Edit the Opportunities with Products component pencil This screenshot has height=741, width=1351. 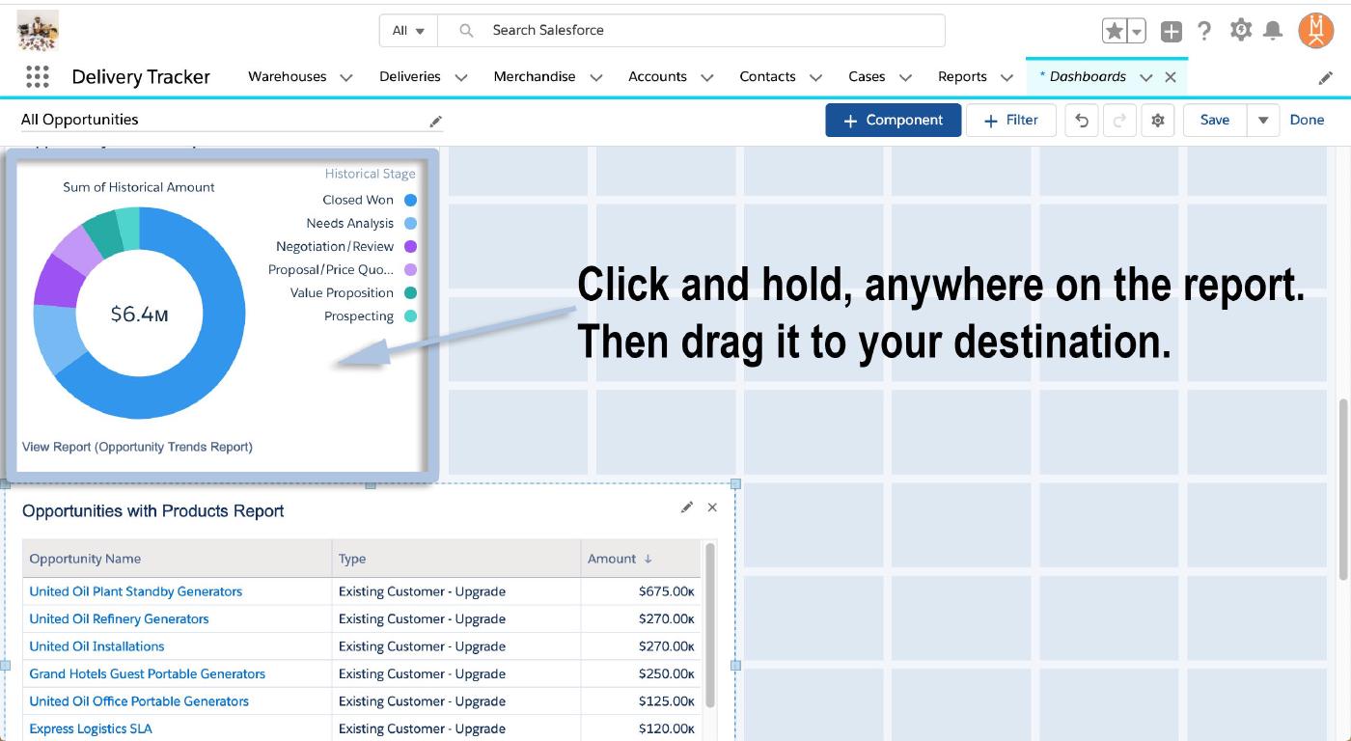(x=686, y=508)
